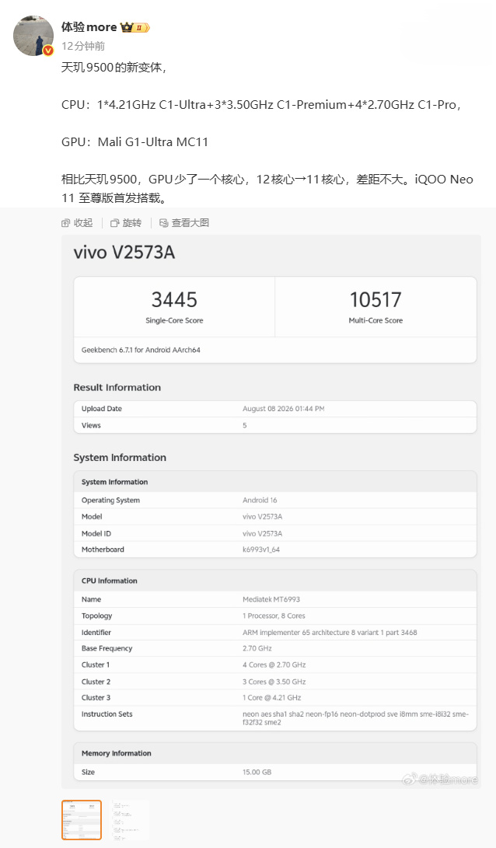
Task: Click the memory Size 15.00 GB value
Action: click(257, 773)
